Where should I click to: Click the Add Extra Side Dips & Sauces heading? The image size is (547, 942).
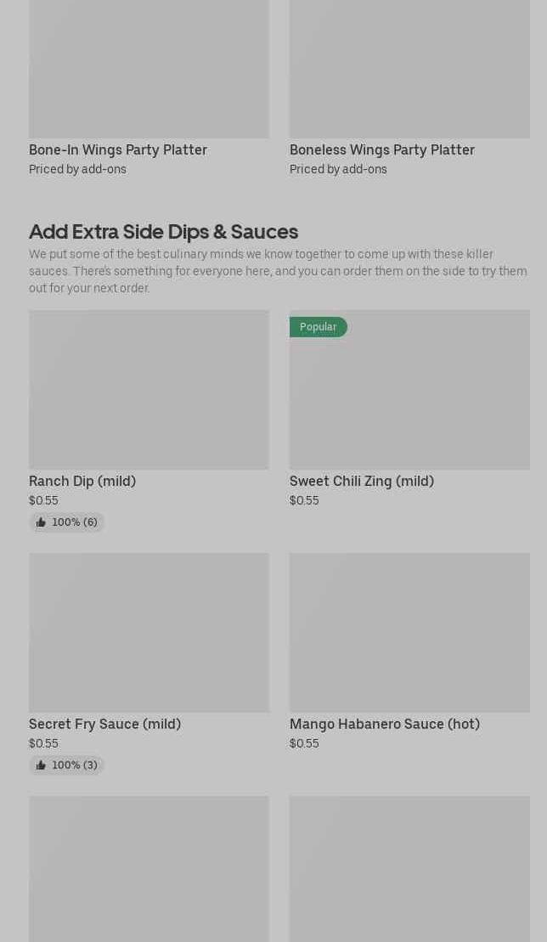click(x=163, y=231)
